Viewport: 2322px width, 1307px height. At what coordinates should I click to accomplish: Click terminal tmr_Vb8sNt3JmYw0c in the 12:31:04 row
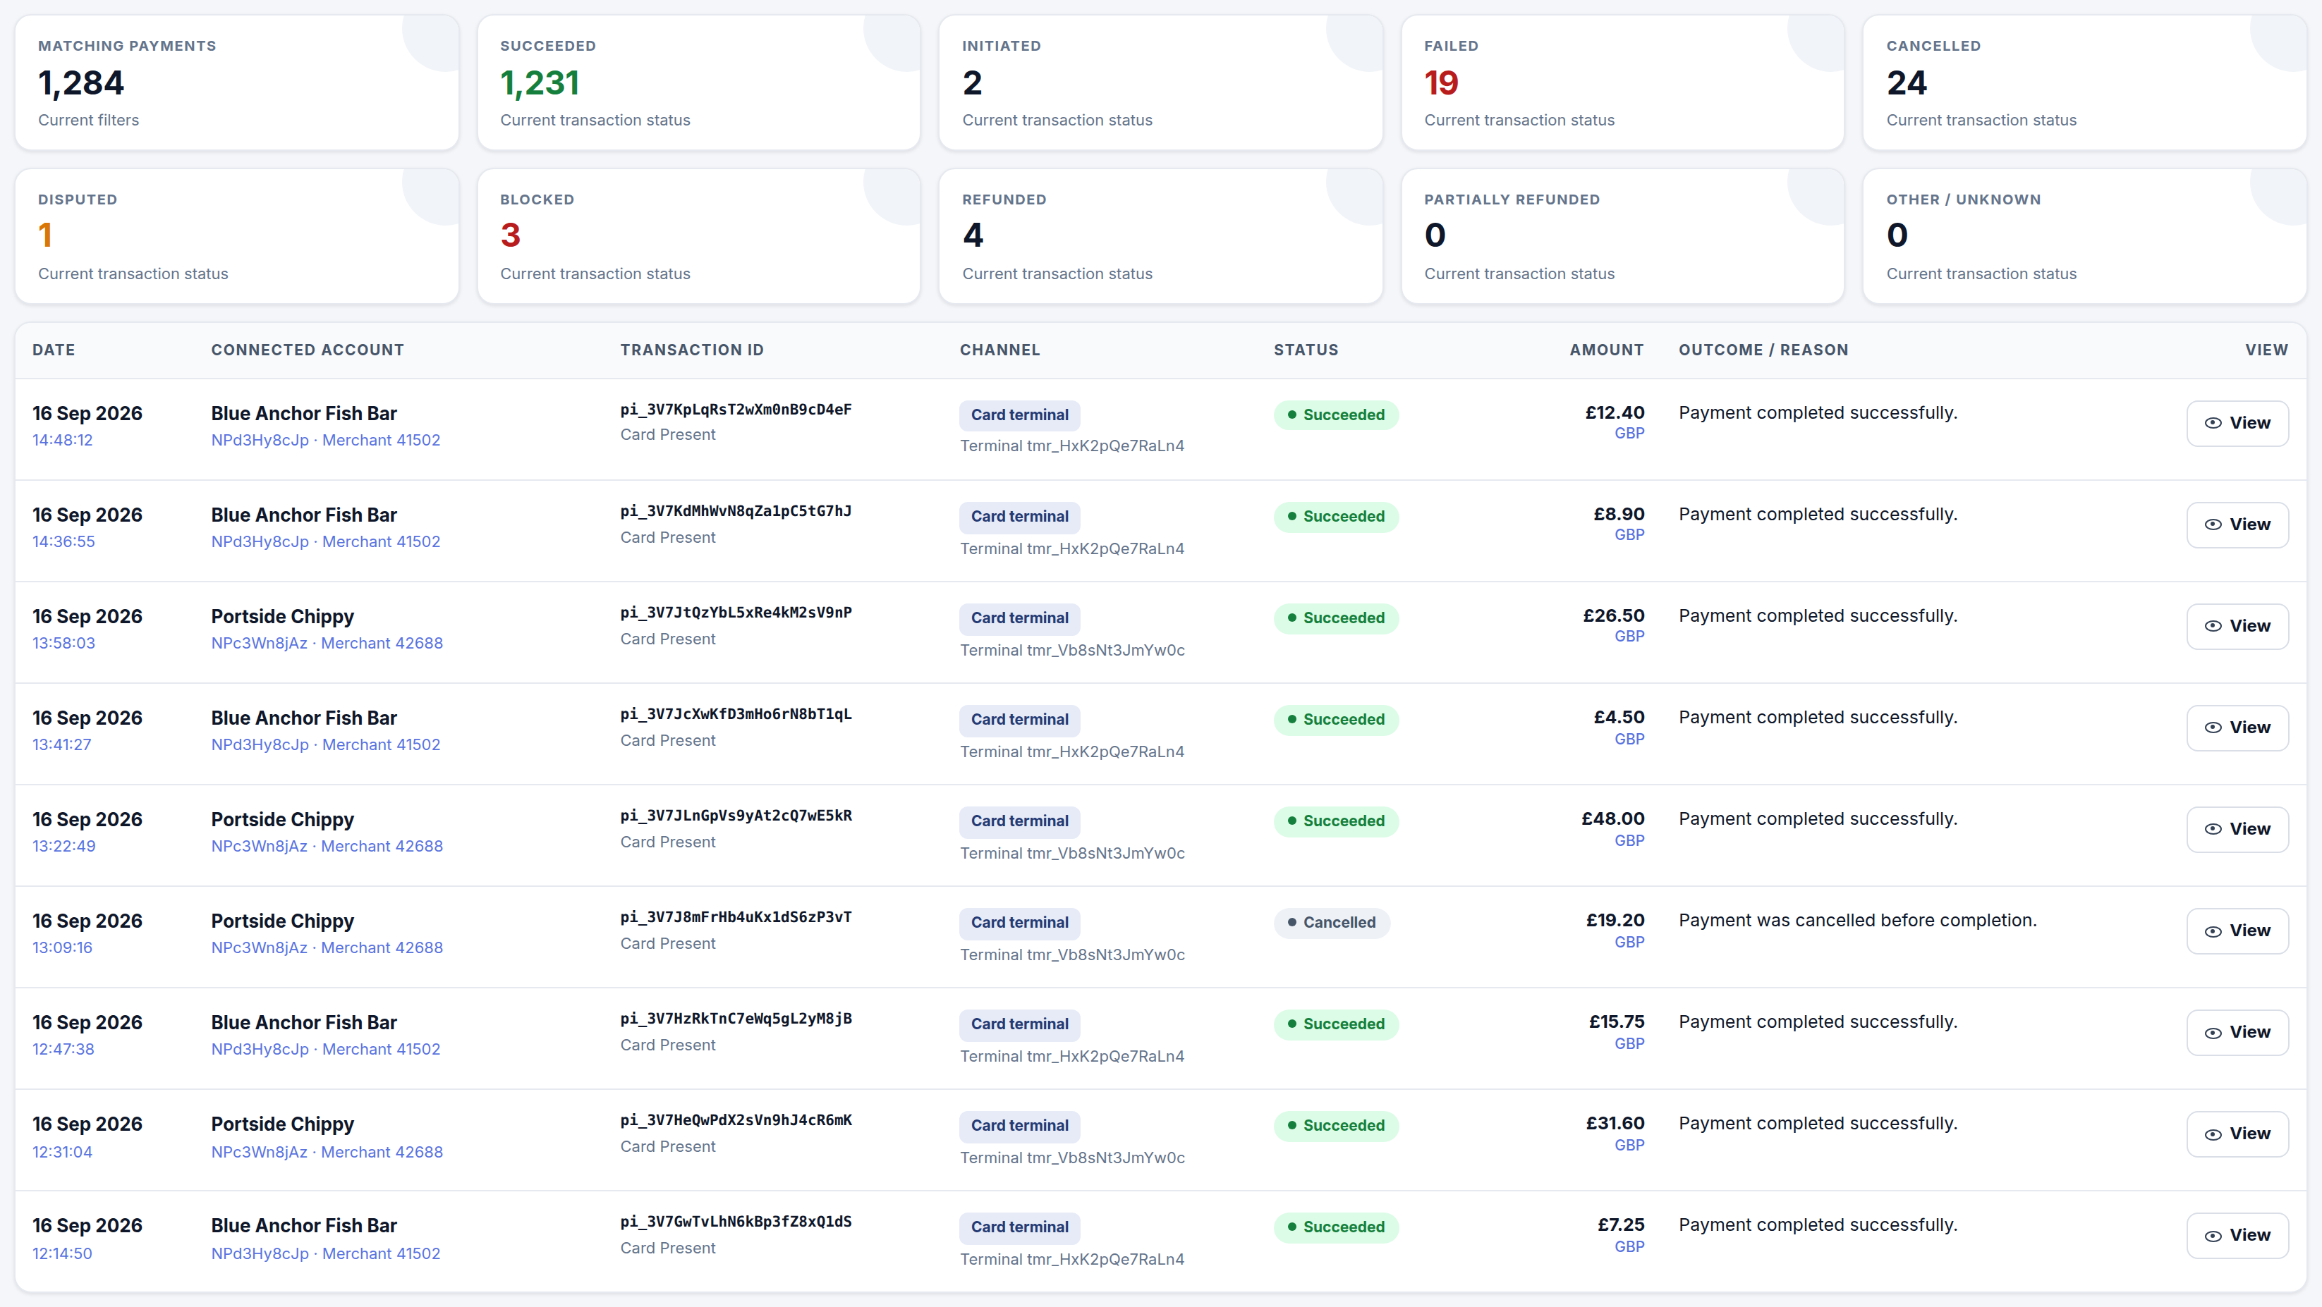coord(1071,1158)
